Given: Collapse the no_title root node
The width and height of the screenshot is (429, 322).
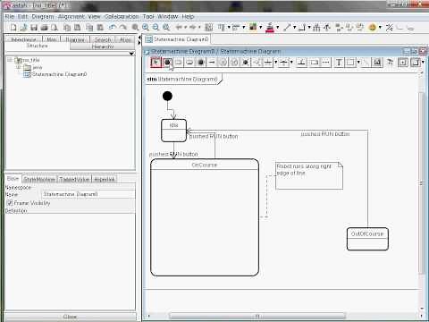Looking at the screenshot, I should [x=10, y=60].
